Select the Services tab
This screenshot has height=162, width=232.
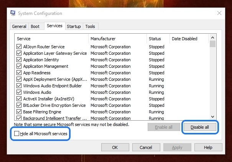(54, 26)
